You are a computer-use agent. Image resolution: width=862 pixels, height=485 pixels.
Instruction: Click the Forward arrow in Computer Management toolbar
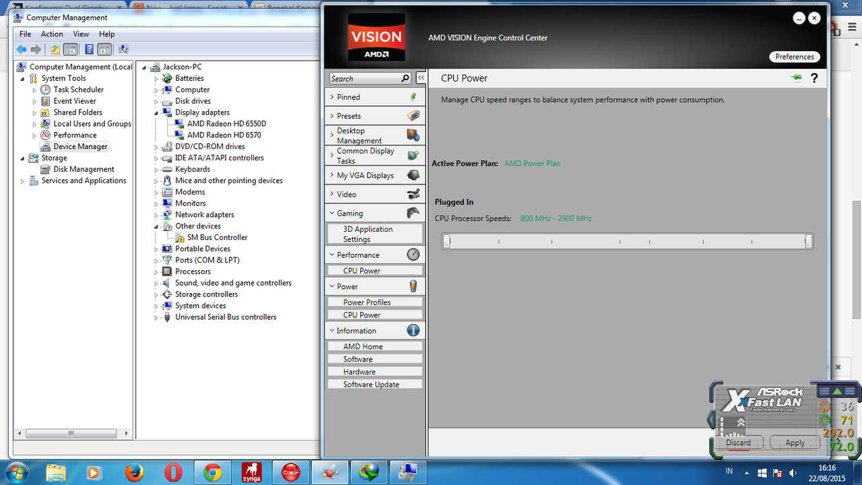[36, 49]
